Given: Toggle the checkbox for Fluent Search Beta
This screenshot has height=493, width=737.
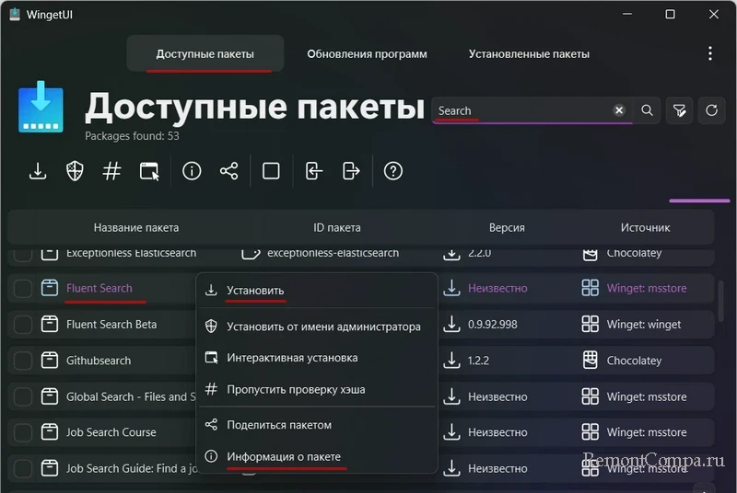Looking at the screenshot, I should pyautogui.click(x=23, y=325).
